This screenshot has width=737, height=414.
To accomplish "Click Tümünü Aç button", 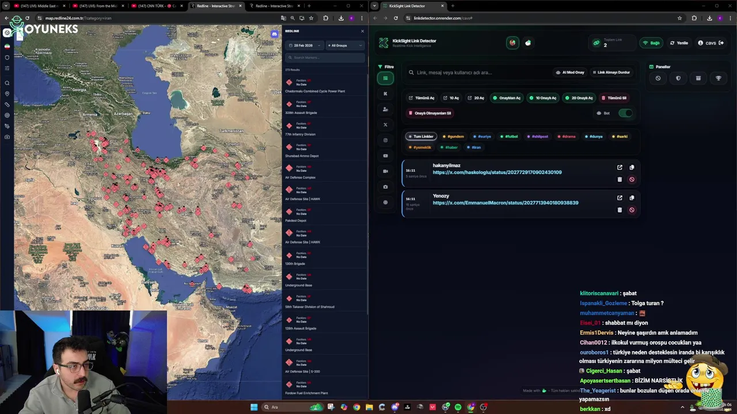I will pos(421,98).
